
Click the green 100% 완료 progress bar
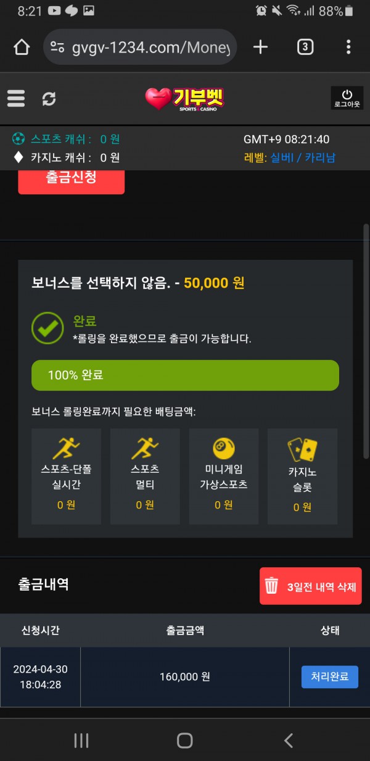[185, 375]
